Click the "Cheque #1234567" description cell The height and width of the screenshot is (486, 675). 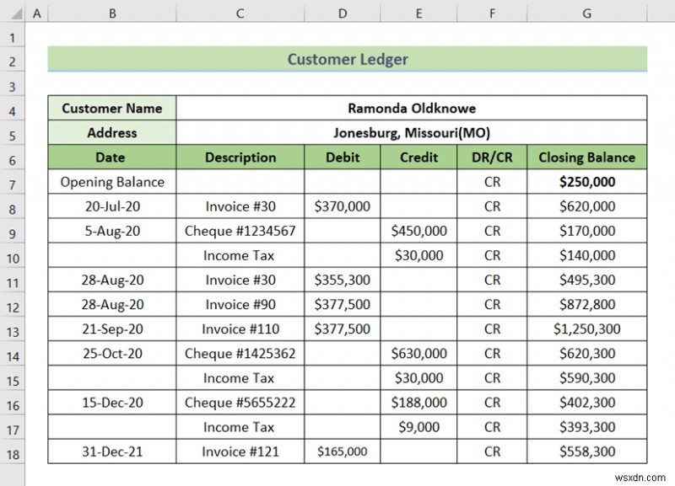[240, 231]
